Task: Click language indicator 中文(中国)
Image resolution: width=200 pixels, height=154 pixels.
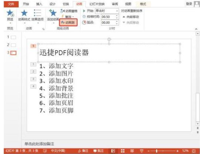Action: [58, 151]
